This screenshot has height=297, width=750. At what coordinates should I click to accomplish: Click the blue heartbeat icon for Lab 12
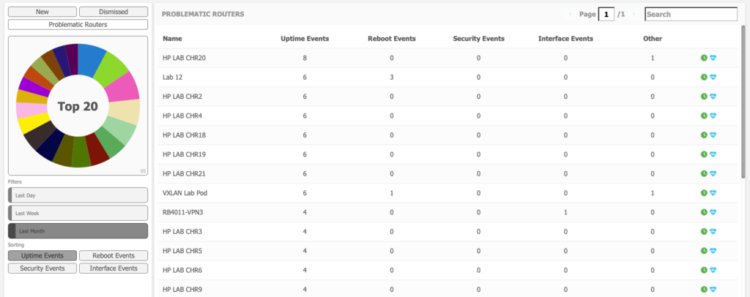pos(713,77)
